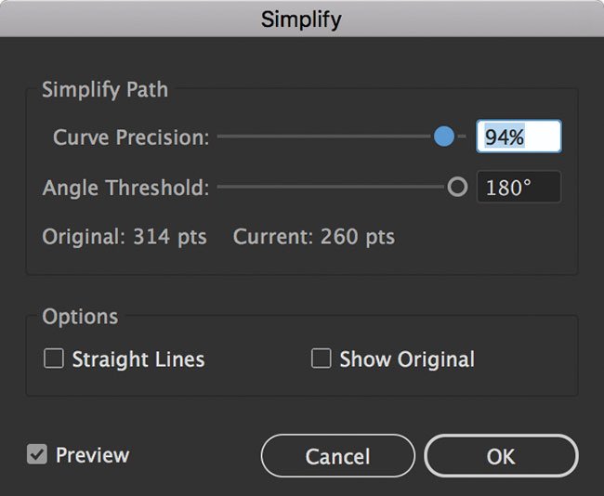Click the Show Original label text
Image resolution: width=604 pixels, height=496 pixels.
(x=407, y=359)
